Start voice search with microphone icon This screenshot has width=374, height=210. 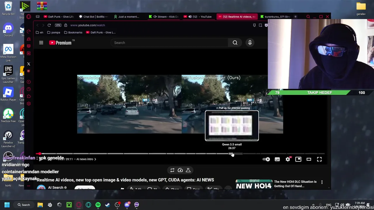point(250,43)
